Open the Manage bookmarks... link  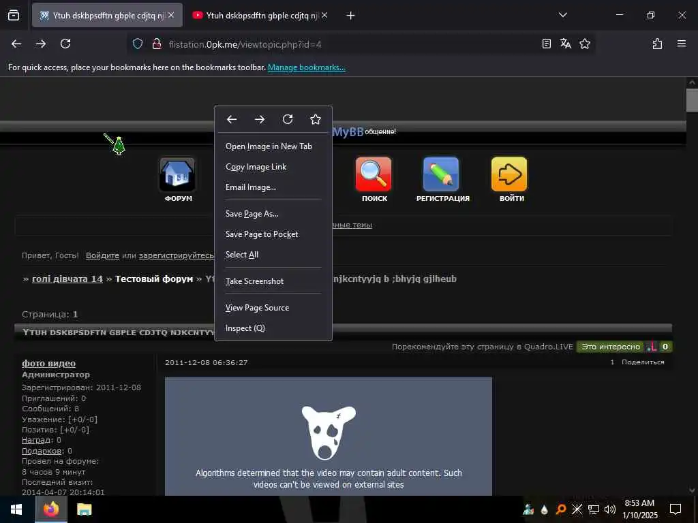pyautogui.click(x=306, y=67)
